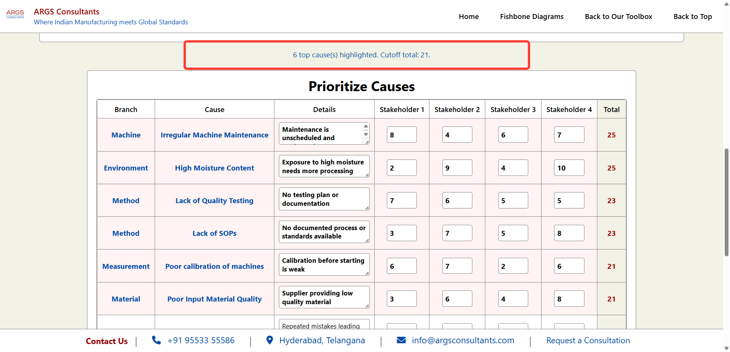This screenshot has height=352, width=730.
Task: Click the Poor calibration of machines cause
Action: pyautogui.click(x=214, y=266)
